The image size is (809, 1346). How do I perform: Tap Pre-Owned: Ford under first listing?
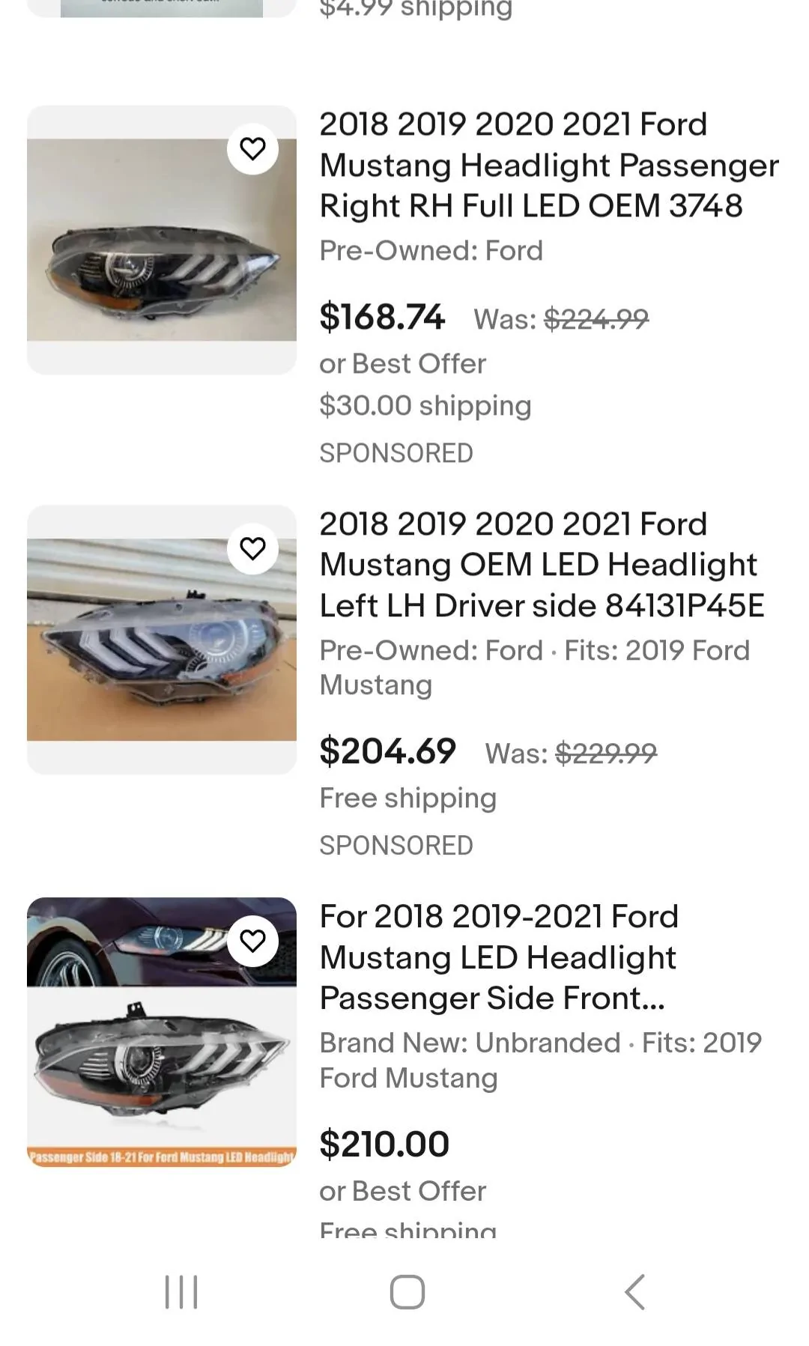click(x=431, y=250)
